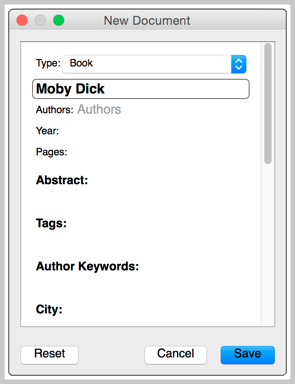Click the gray minimize window button
The width and height of the screenshot is (295, 384).
pyautogui.click(x=40, y=21)
